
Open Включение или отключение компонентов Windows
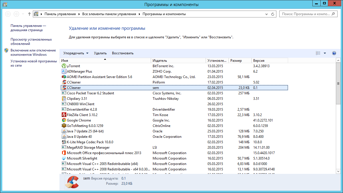(x=33, y=52)
